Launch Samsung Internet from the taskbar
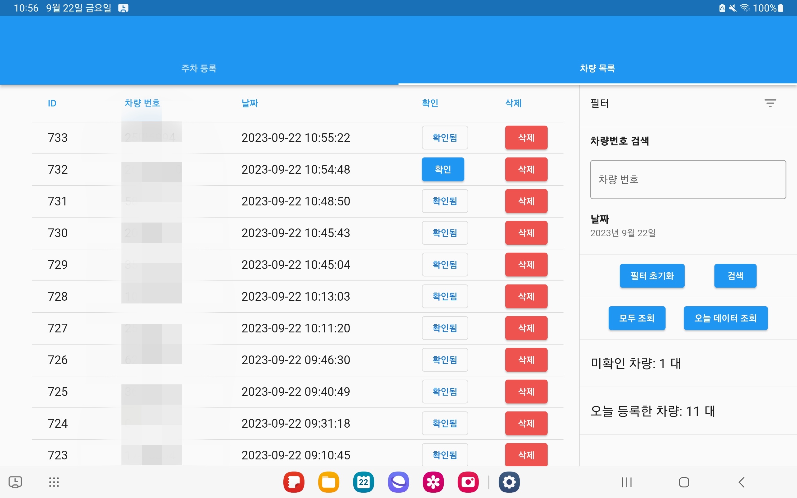 tap(399, 482)
